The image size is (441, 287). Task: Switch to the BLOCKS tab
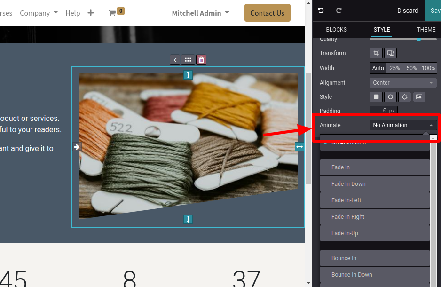(336, 30)
